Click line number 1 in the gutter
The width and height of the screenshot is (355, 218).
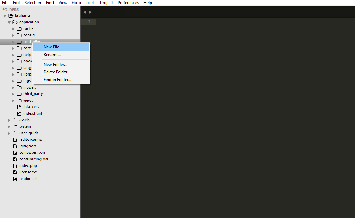89,21
